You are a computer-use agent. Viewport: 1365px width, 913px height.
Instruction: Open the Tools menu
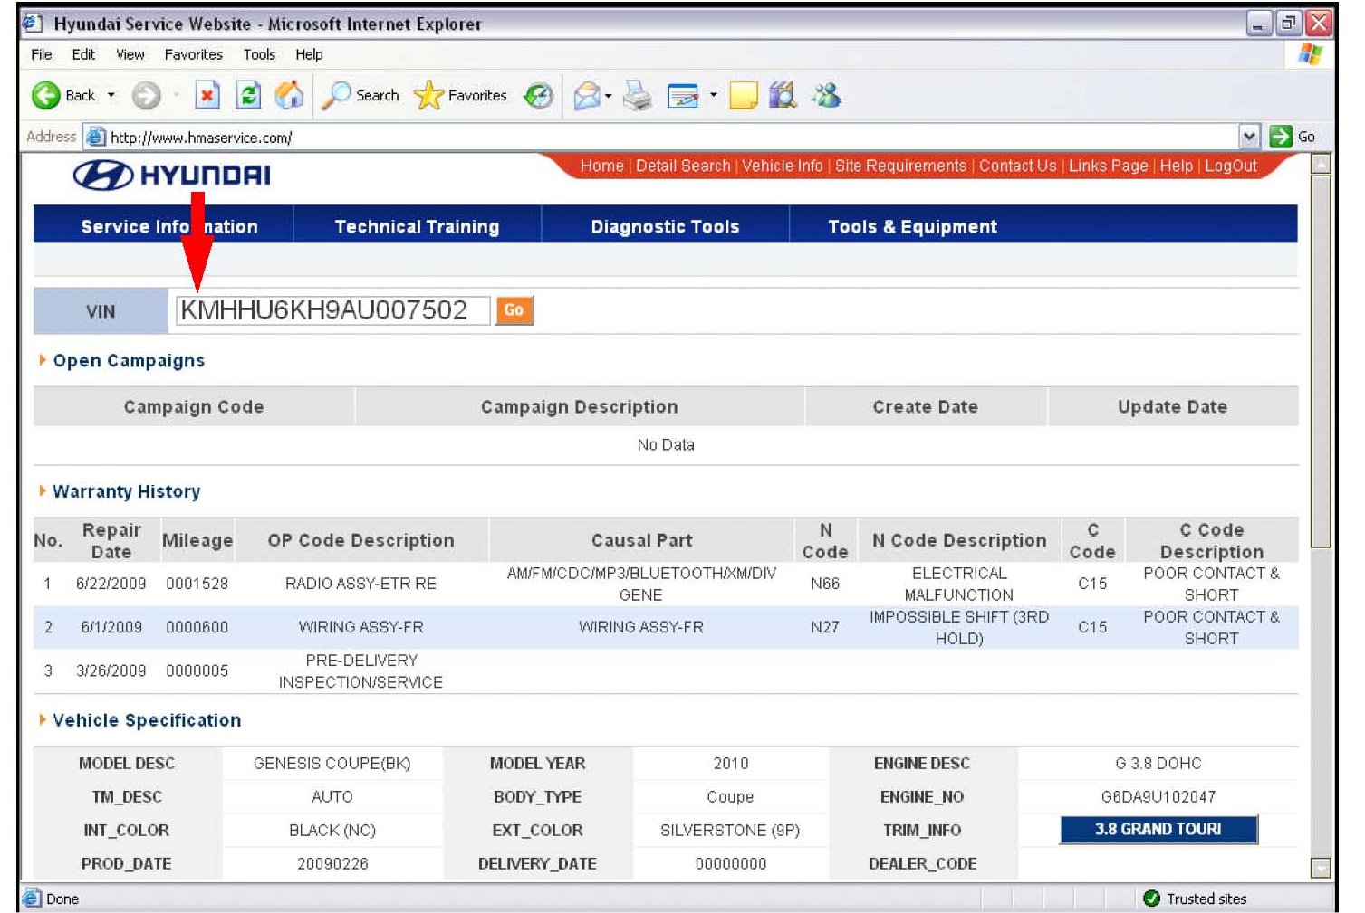[x=259, y=54]
